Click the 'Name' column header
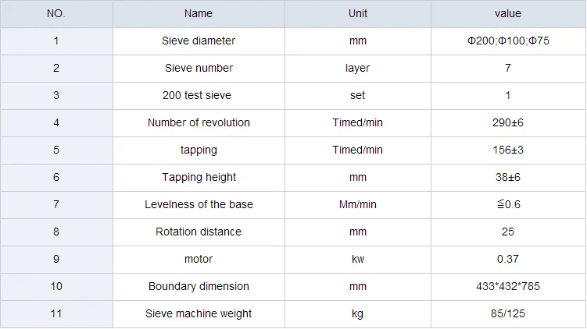The width and height of the screenshot is (587, 329). 199,13
